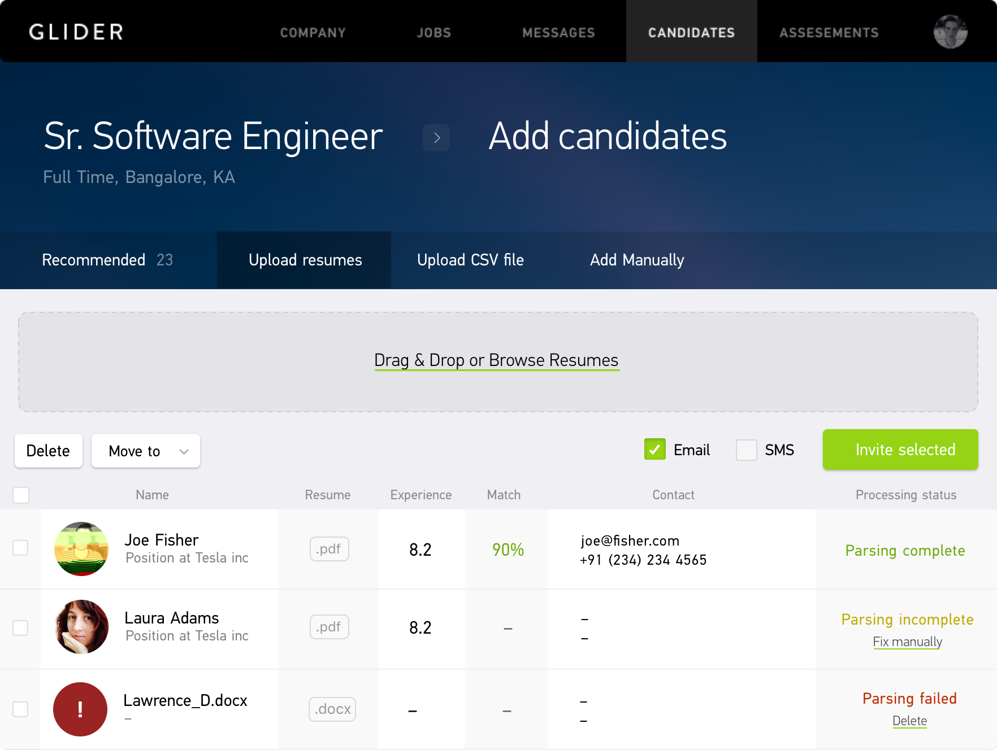The width and height of the screenshot is (997, 750).
Task: Click the Invite selected button
Action: tap(900, 450)
